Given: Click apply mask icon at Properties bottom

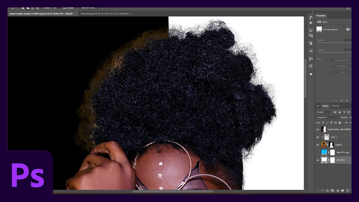Looking at the screenshot, I should coord(341,101).
